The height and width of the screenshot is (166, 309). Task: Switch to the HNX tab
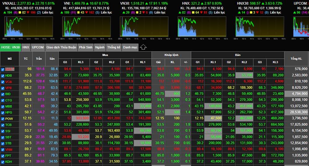click(26, 47)
